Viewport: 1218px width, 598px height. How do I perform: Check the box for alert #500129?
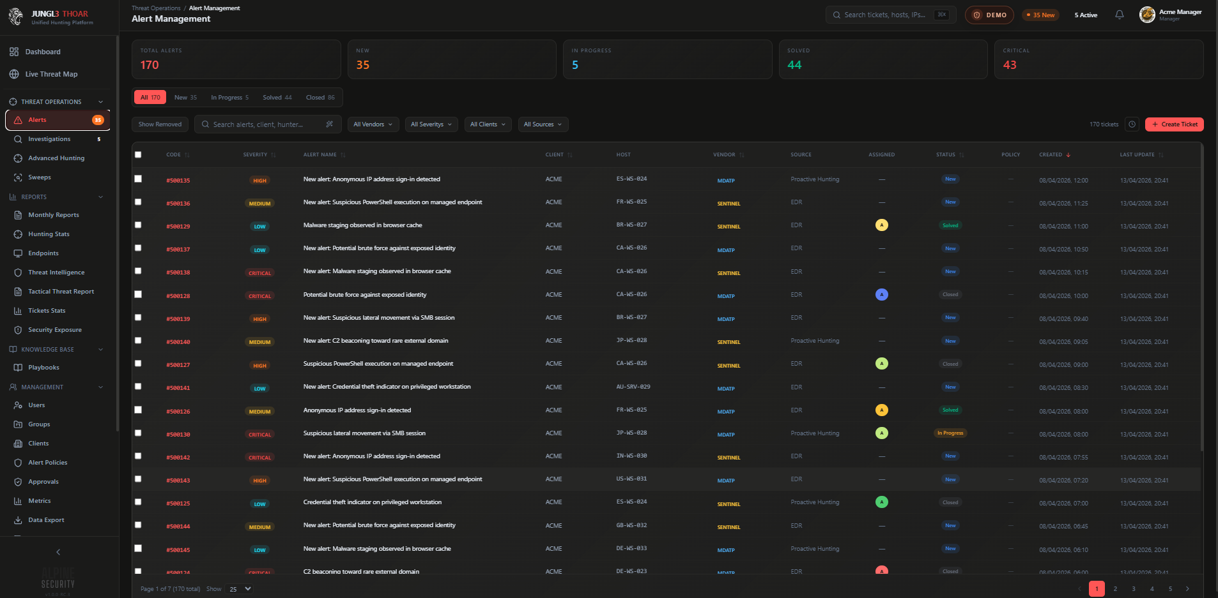click(138, 225)
